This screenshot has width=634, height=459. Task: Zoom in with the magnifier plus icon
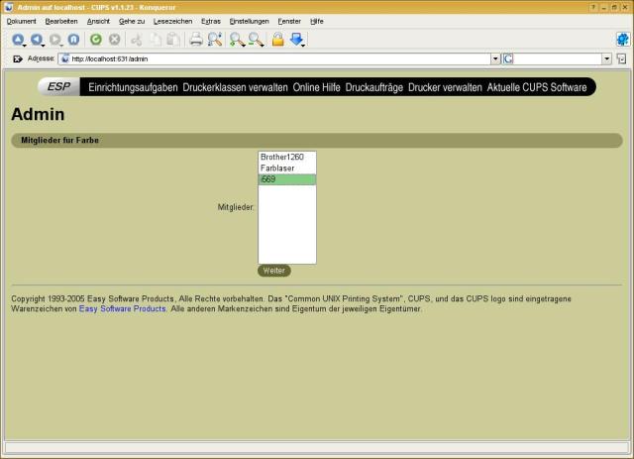pos(237,40)
